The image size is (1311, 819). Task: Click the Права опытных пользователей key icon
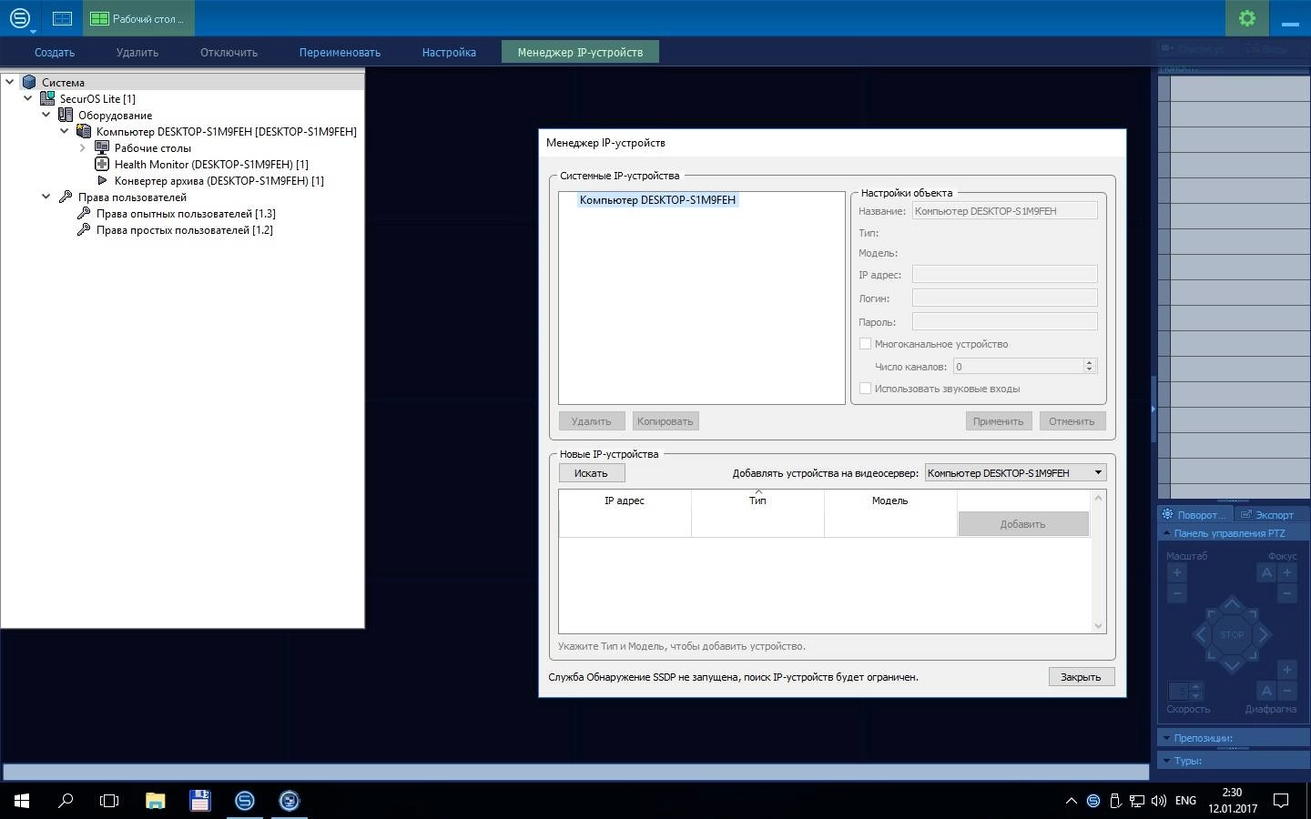click(84, 213)
